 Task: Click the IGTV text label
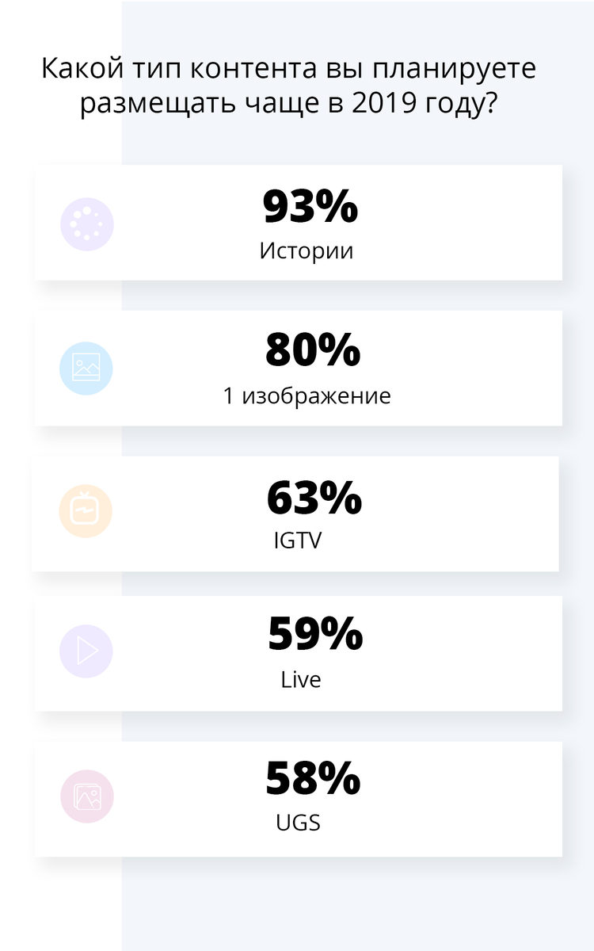tap(298, 540)
